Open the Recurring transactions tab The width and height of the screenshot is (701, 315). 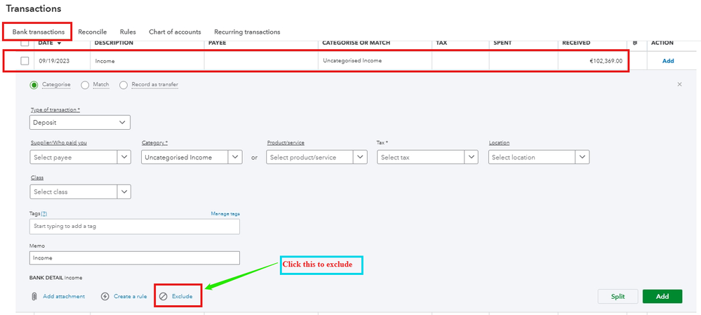(x=247, y=32)
